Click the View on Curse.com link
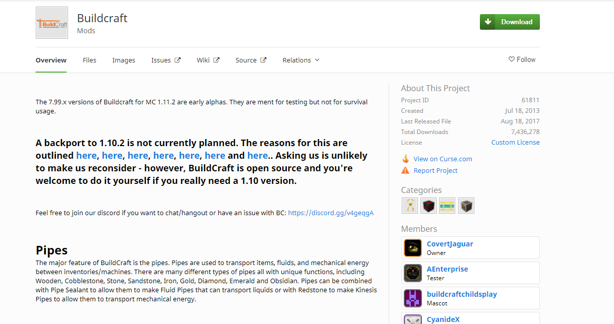 point(443,159)
